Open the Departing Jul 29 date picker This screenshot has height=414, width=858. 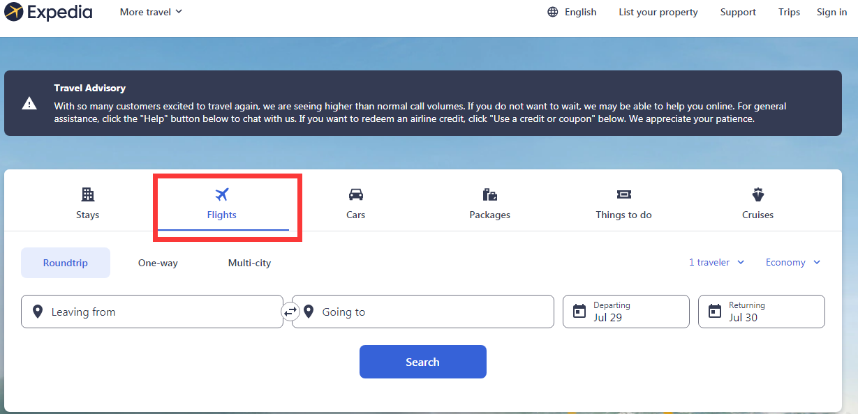point(626,312)
